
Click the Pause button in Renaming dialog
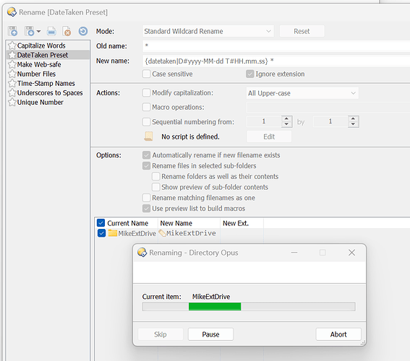[210, 334]
